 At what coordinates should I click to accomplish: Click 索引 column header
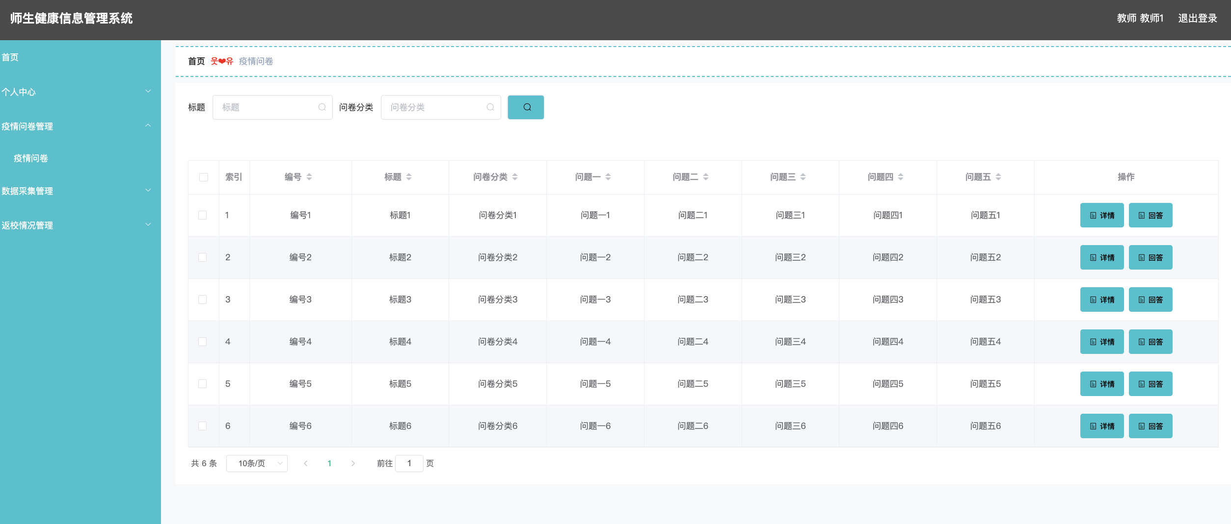(234, 177)
